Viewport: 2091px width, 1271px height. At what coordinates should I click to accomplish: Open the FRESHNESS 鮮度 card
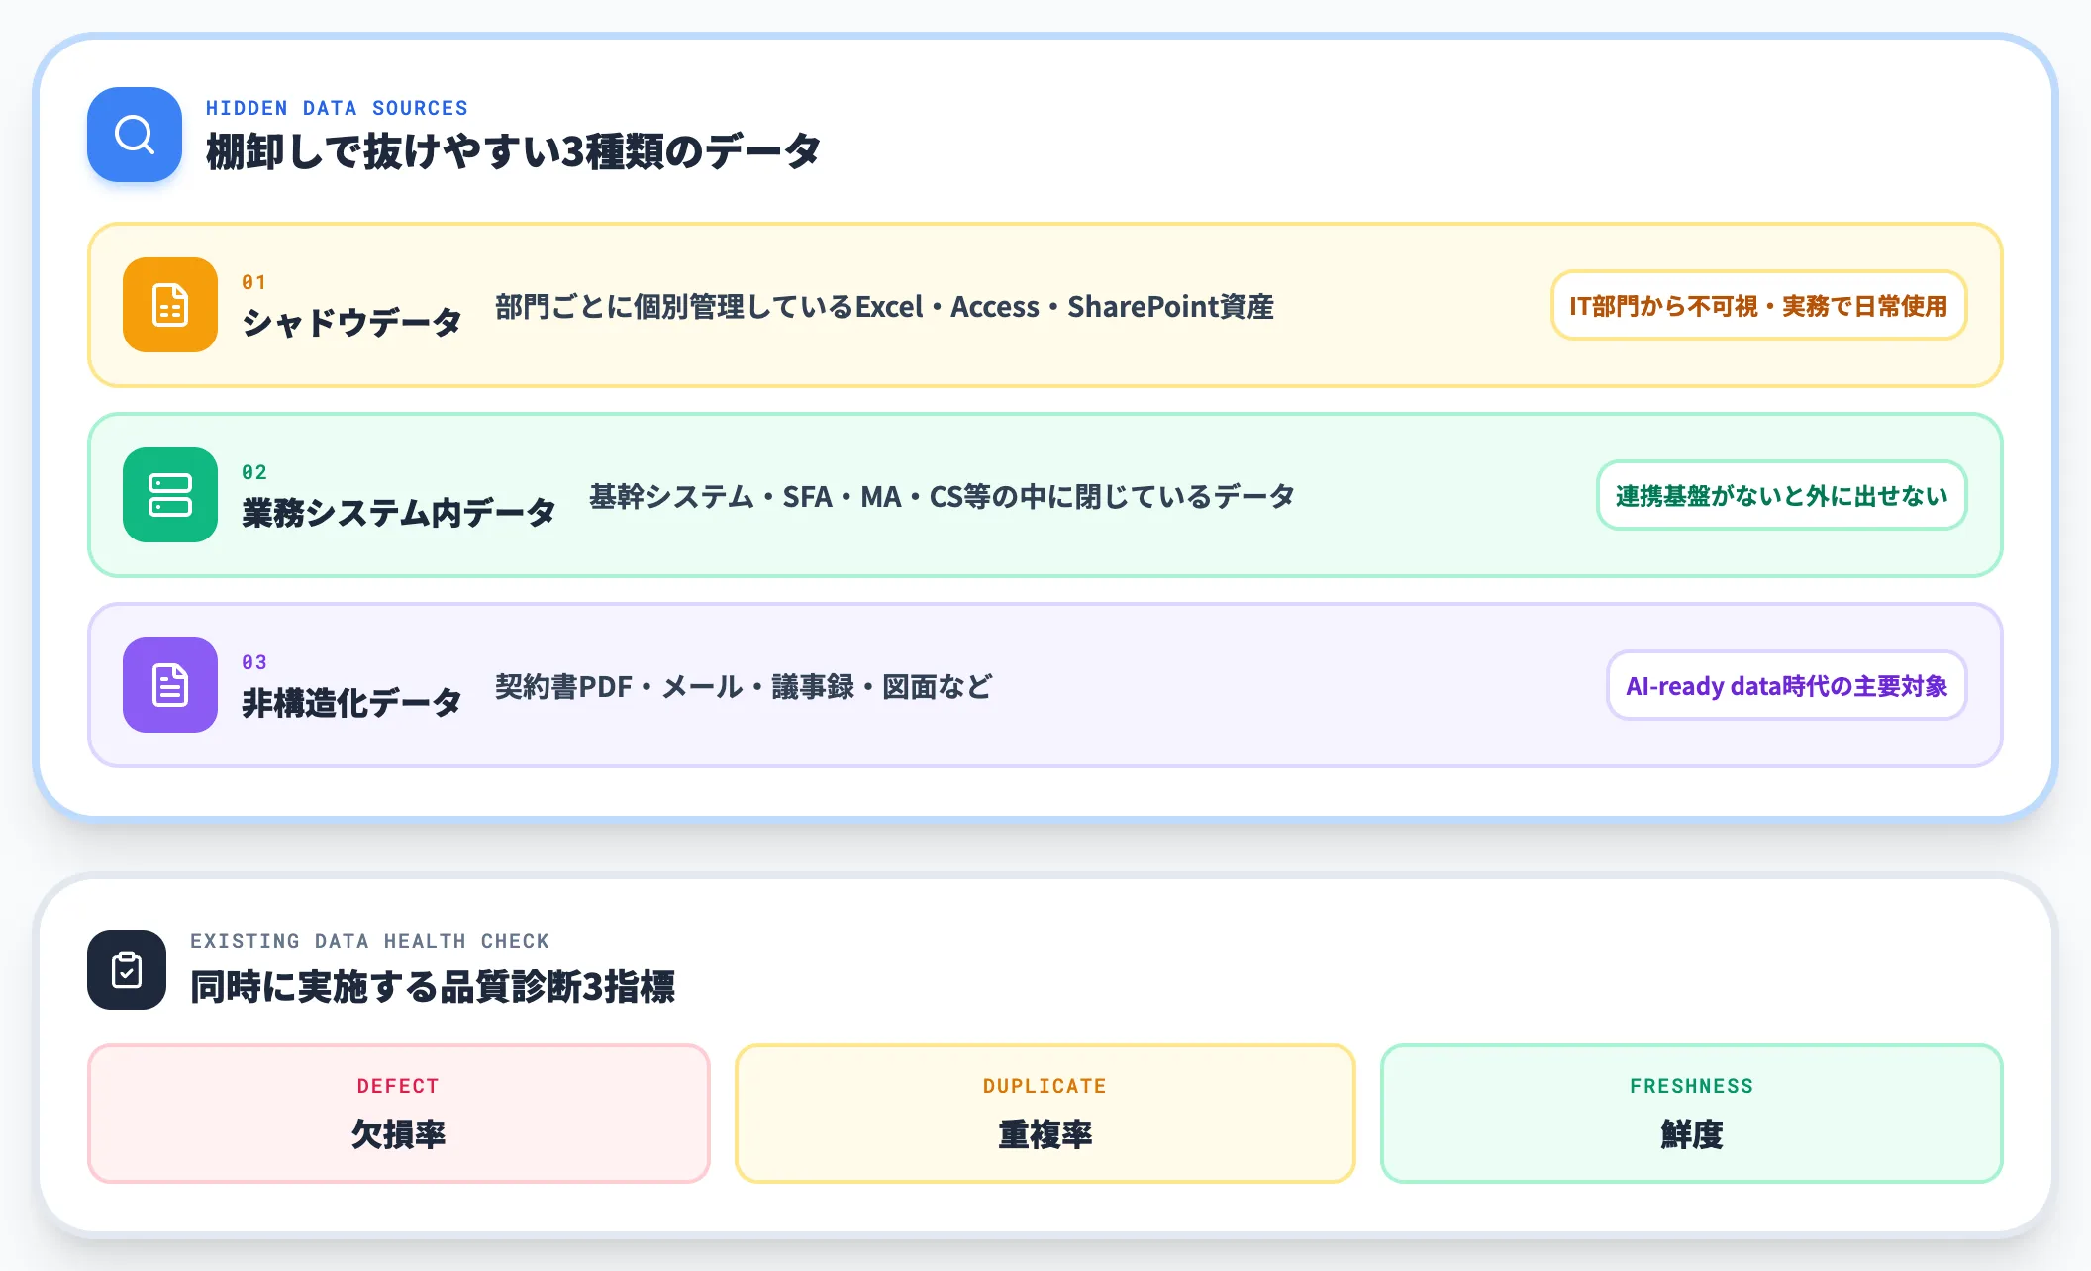pyautogui.click(x=1691, y=1114)
